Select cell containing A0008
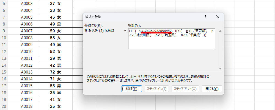The image size is (275, 110). tap(30, 38)
